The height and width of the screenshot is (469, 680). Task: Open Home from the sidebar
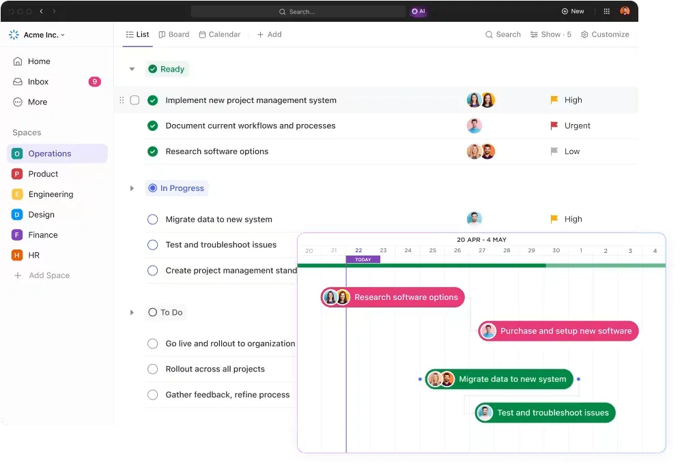coord(31,61)
